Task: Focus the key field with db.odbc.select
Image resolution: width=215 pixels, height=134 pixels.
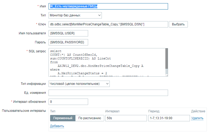Action: [108, 24]
